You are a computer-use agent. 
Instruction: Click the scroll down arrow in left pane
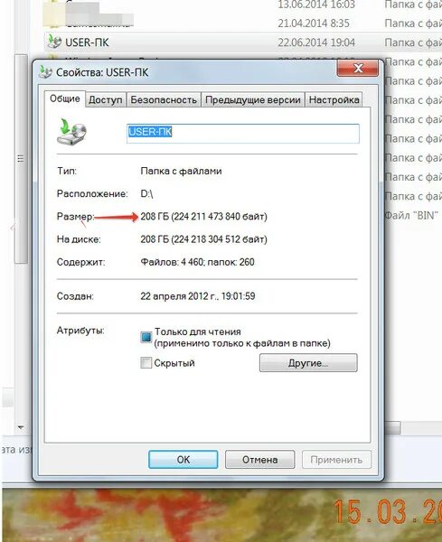pos(21,427)
